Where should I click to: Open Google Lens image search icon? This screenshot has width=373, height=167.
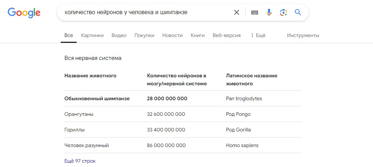[x=283, y=12]
